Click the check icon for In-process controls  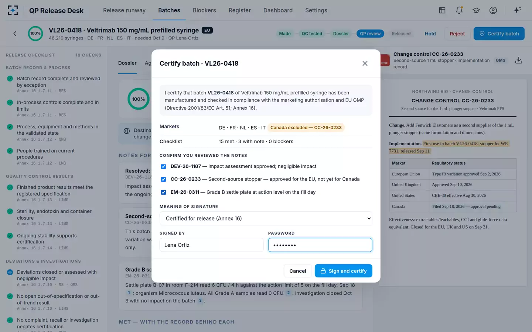10,103
